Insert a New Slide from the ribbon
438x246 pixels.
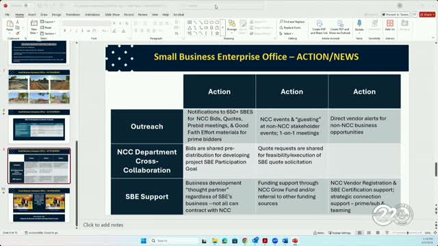(34, 27)
